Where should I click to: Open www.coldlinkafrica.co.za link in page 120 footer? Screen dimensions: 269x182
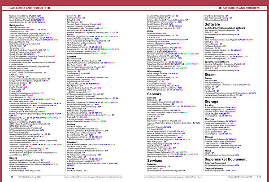pyautogui.click(x=76, y=177)
